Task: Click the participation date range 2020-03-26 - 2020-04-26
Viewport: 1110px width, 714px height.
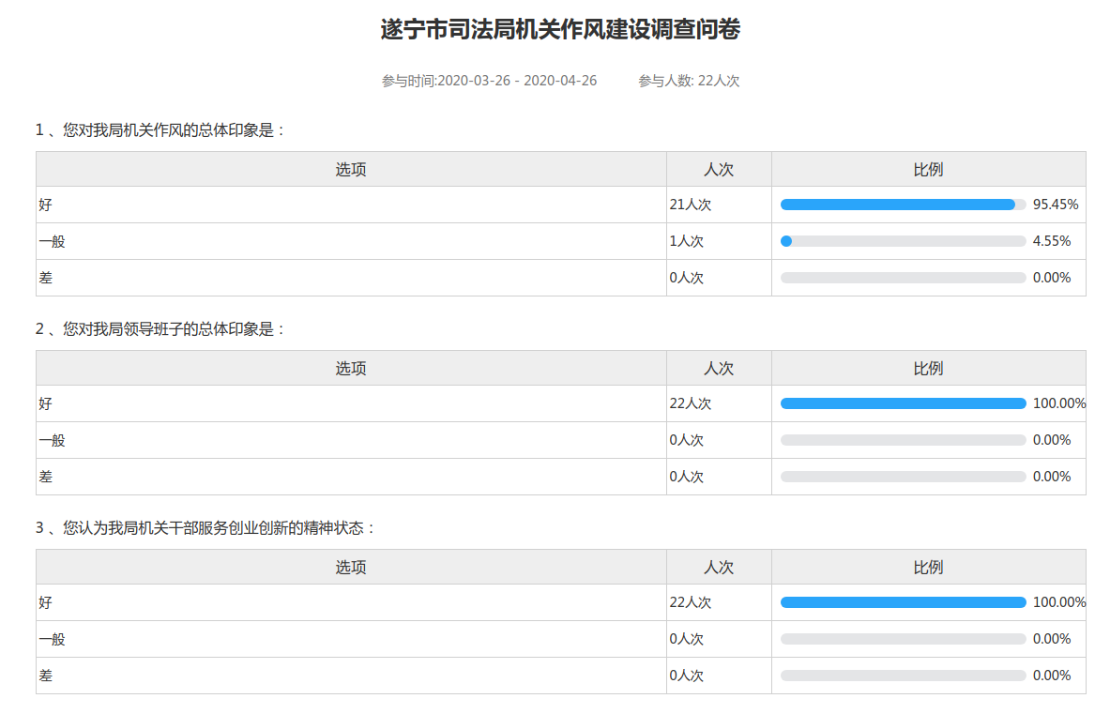Action: 489,81
